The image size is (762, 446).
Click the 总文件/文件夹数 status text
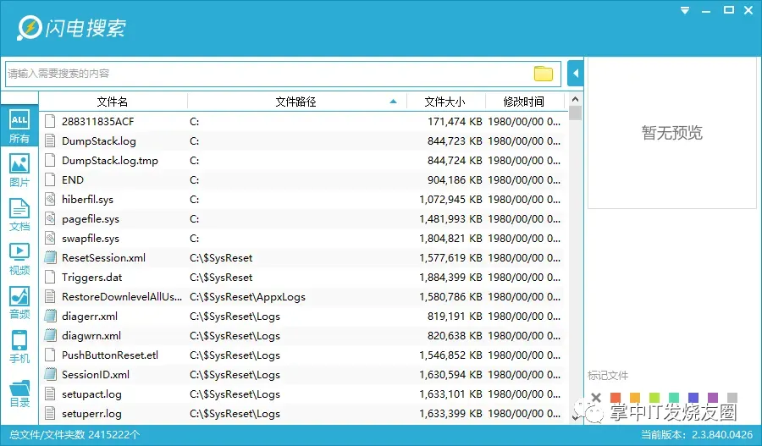click(75, 434)
